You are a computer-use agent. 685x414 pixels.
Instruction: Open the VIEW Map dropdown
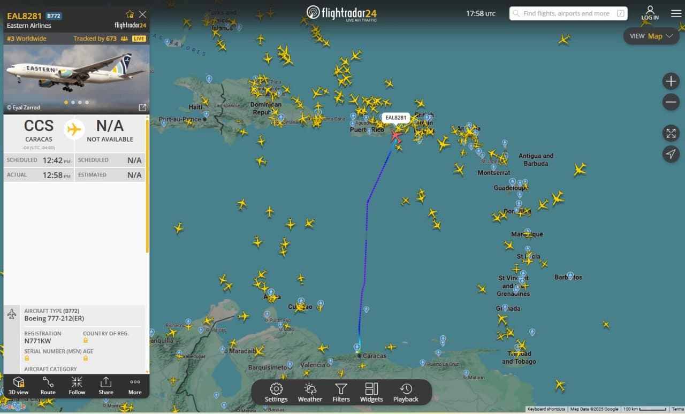click(x=651, y=36)
